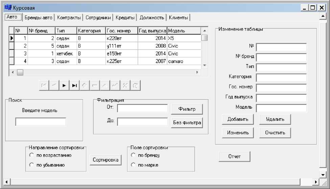The height and width of the screenshot is (189, 330).
Task: Click window vertical scrollbar down arrow
Action: [323, 175]
